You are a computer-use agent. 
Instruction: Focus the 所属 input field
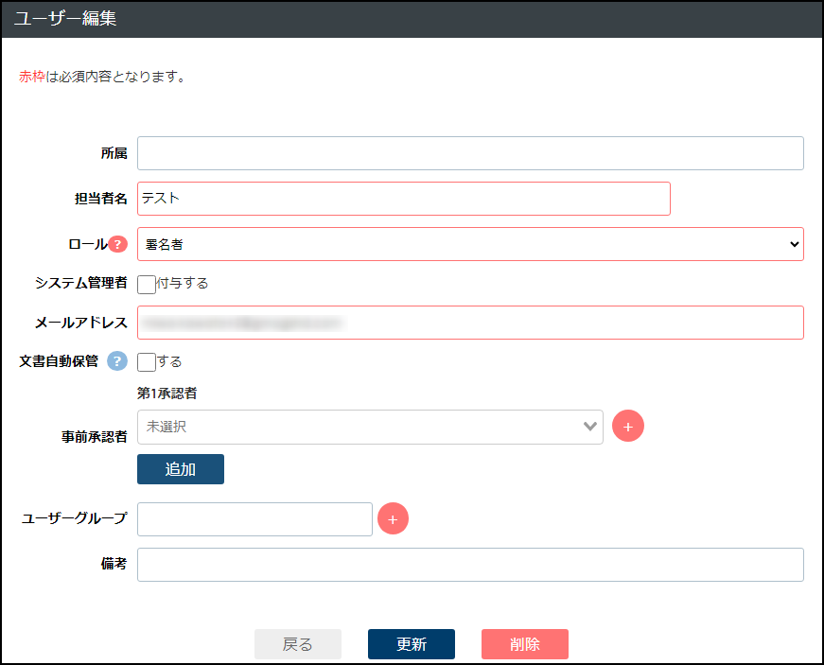point(469,153)
